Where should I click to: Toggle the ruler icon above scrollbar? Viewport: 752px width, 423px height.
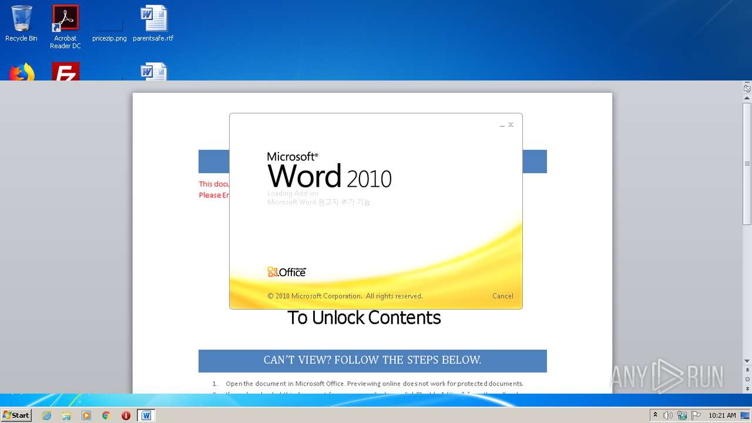pyautogui.click(x=747, y=89)
